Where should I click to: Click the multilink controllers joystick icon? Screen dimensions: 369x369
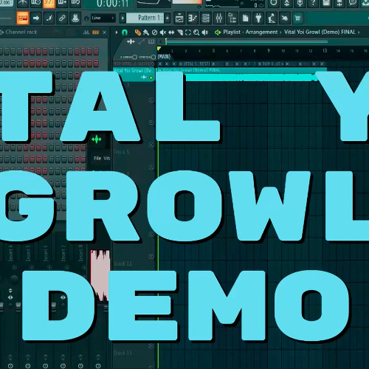click(75, 18)
